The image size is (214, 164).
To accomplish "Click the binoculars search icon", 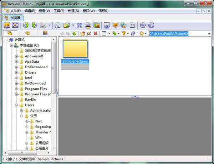I will pos(80,25).
